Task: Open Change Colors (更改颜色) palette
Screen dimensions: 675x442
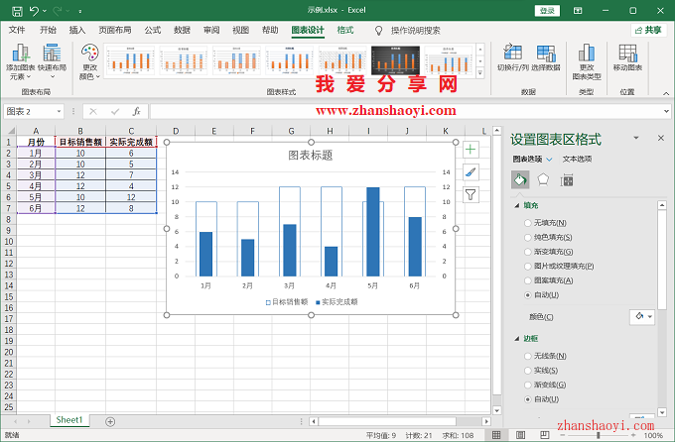Action: (x=89, y=61)
